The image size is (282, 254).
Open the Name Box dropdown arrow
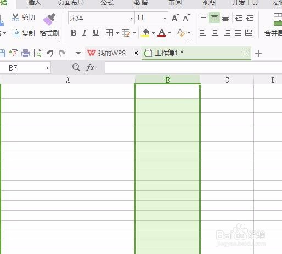(x=47, y=68)
